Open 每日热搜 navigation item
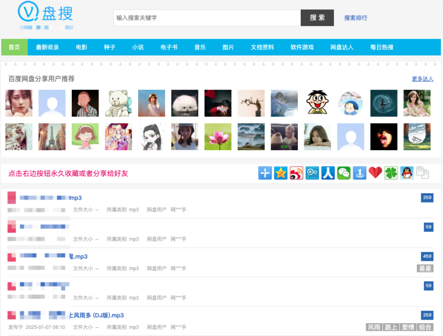The height and width of the screenshot is (336, 443). click(382, 47)
